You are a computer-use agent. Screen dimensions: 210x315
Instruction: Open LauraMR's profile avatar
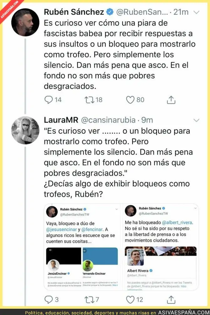click(x=25, y=130)
